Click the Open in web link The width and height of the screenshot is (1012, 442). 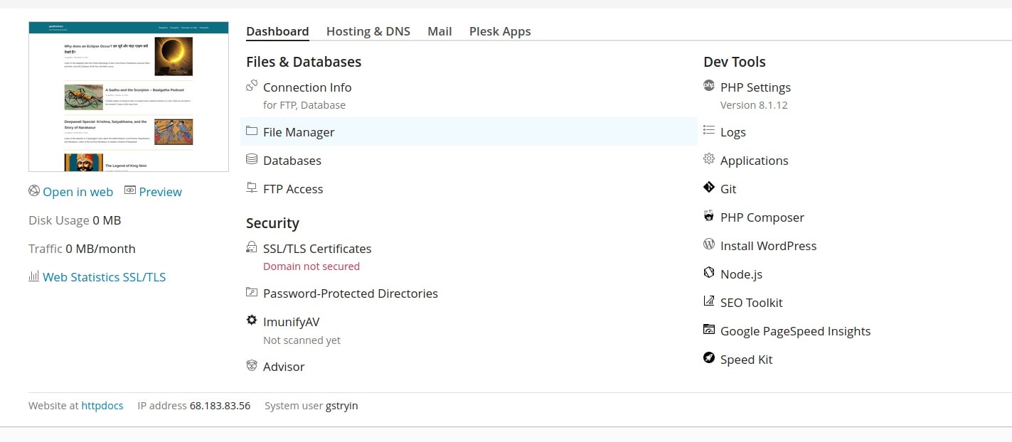coord(78,192)
